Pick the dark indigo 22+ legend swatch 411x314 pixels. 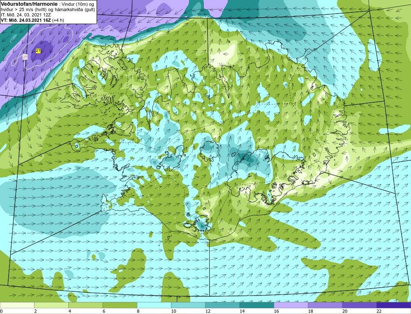click(x=394, y=305)
